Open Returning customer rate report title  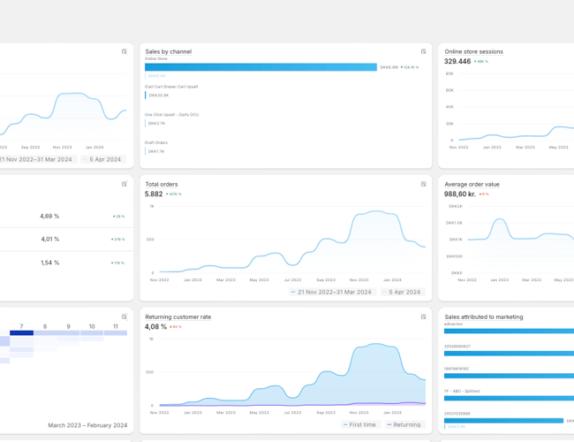(x=177, y=316)
